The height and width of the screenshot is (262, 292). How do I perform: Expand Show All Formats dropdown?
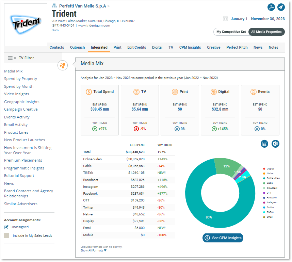click(94, 250)
